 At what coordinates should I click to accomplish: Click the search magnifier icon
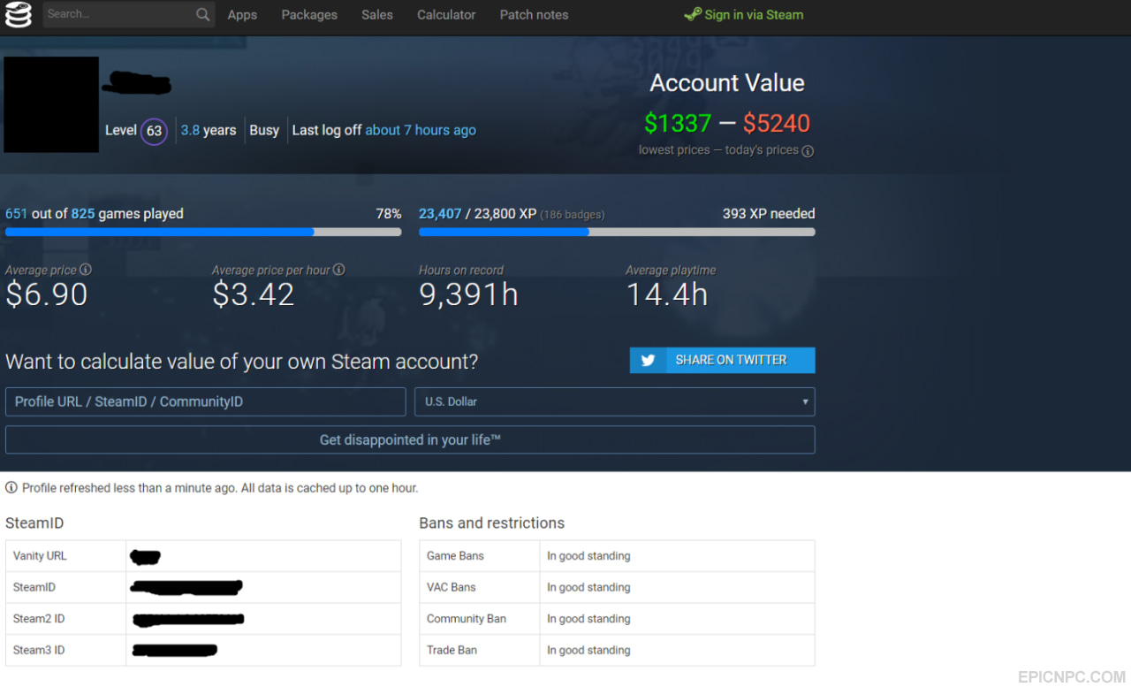pos(202,14)
